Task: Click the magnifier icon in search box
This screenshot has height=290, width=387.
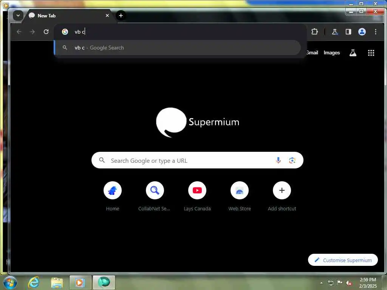Action: coord(102,160)
